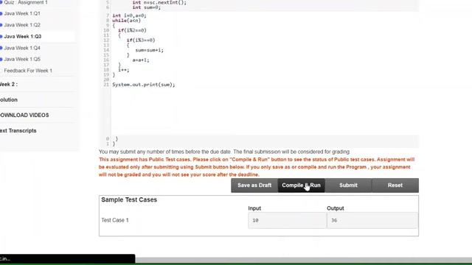This screenshot has width=472, height=265.
Task: Click the if(i%2==0) code line
Action: coord(132,30)
